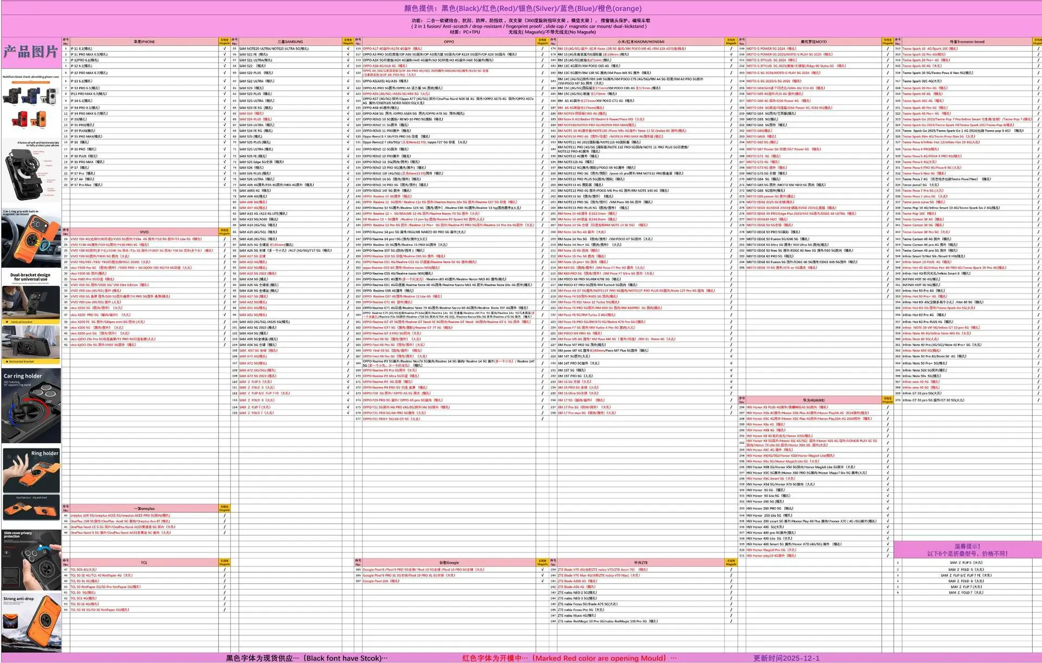This screenshot has height=663, width=1042.
Task: Select the 一加oneplus section header
Action: [144, 509]
